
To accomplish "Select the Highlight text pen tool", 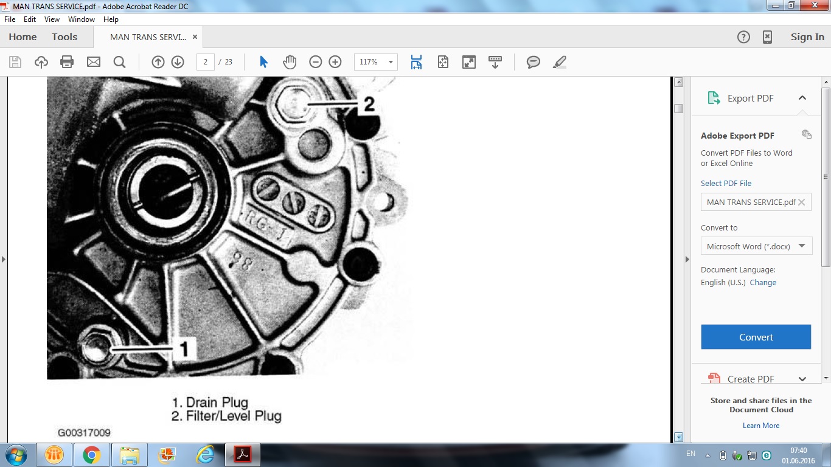I will tap(560, 62).
